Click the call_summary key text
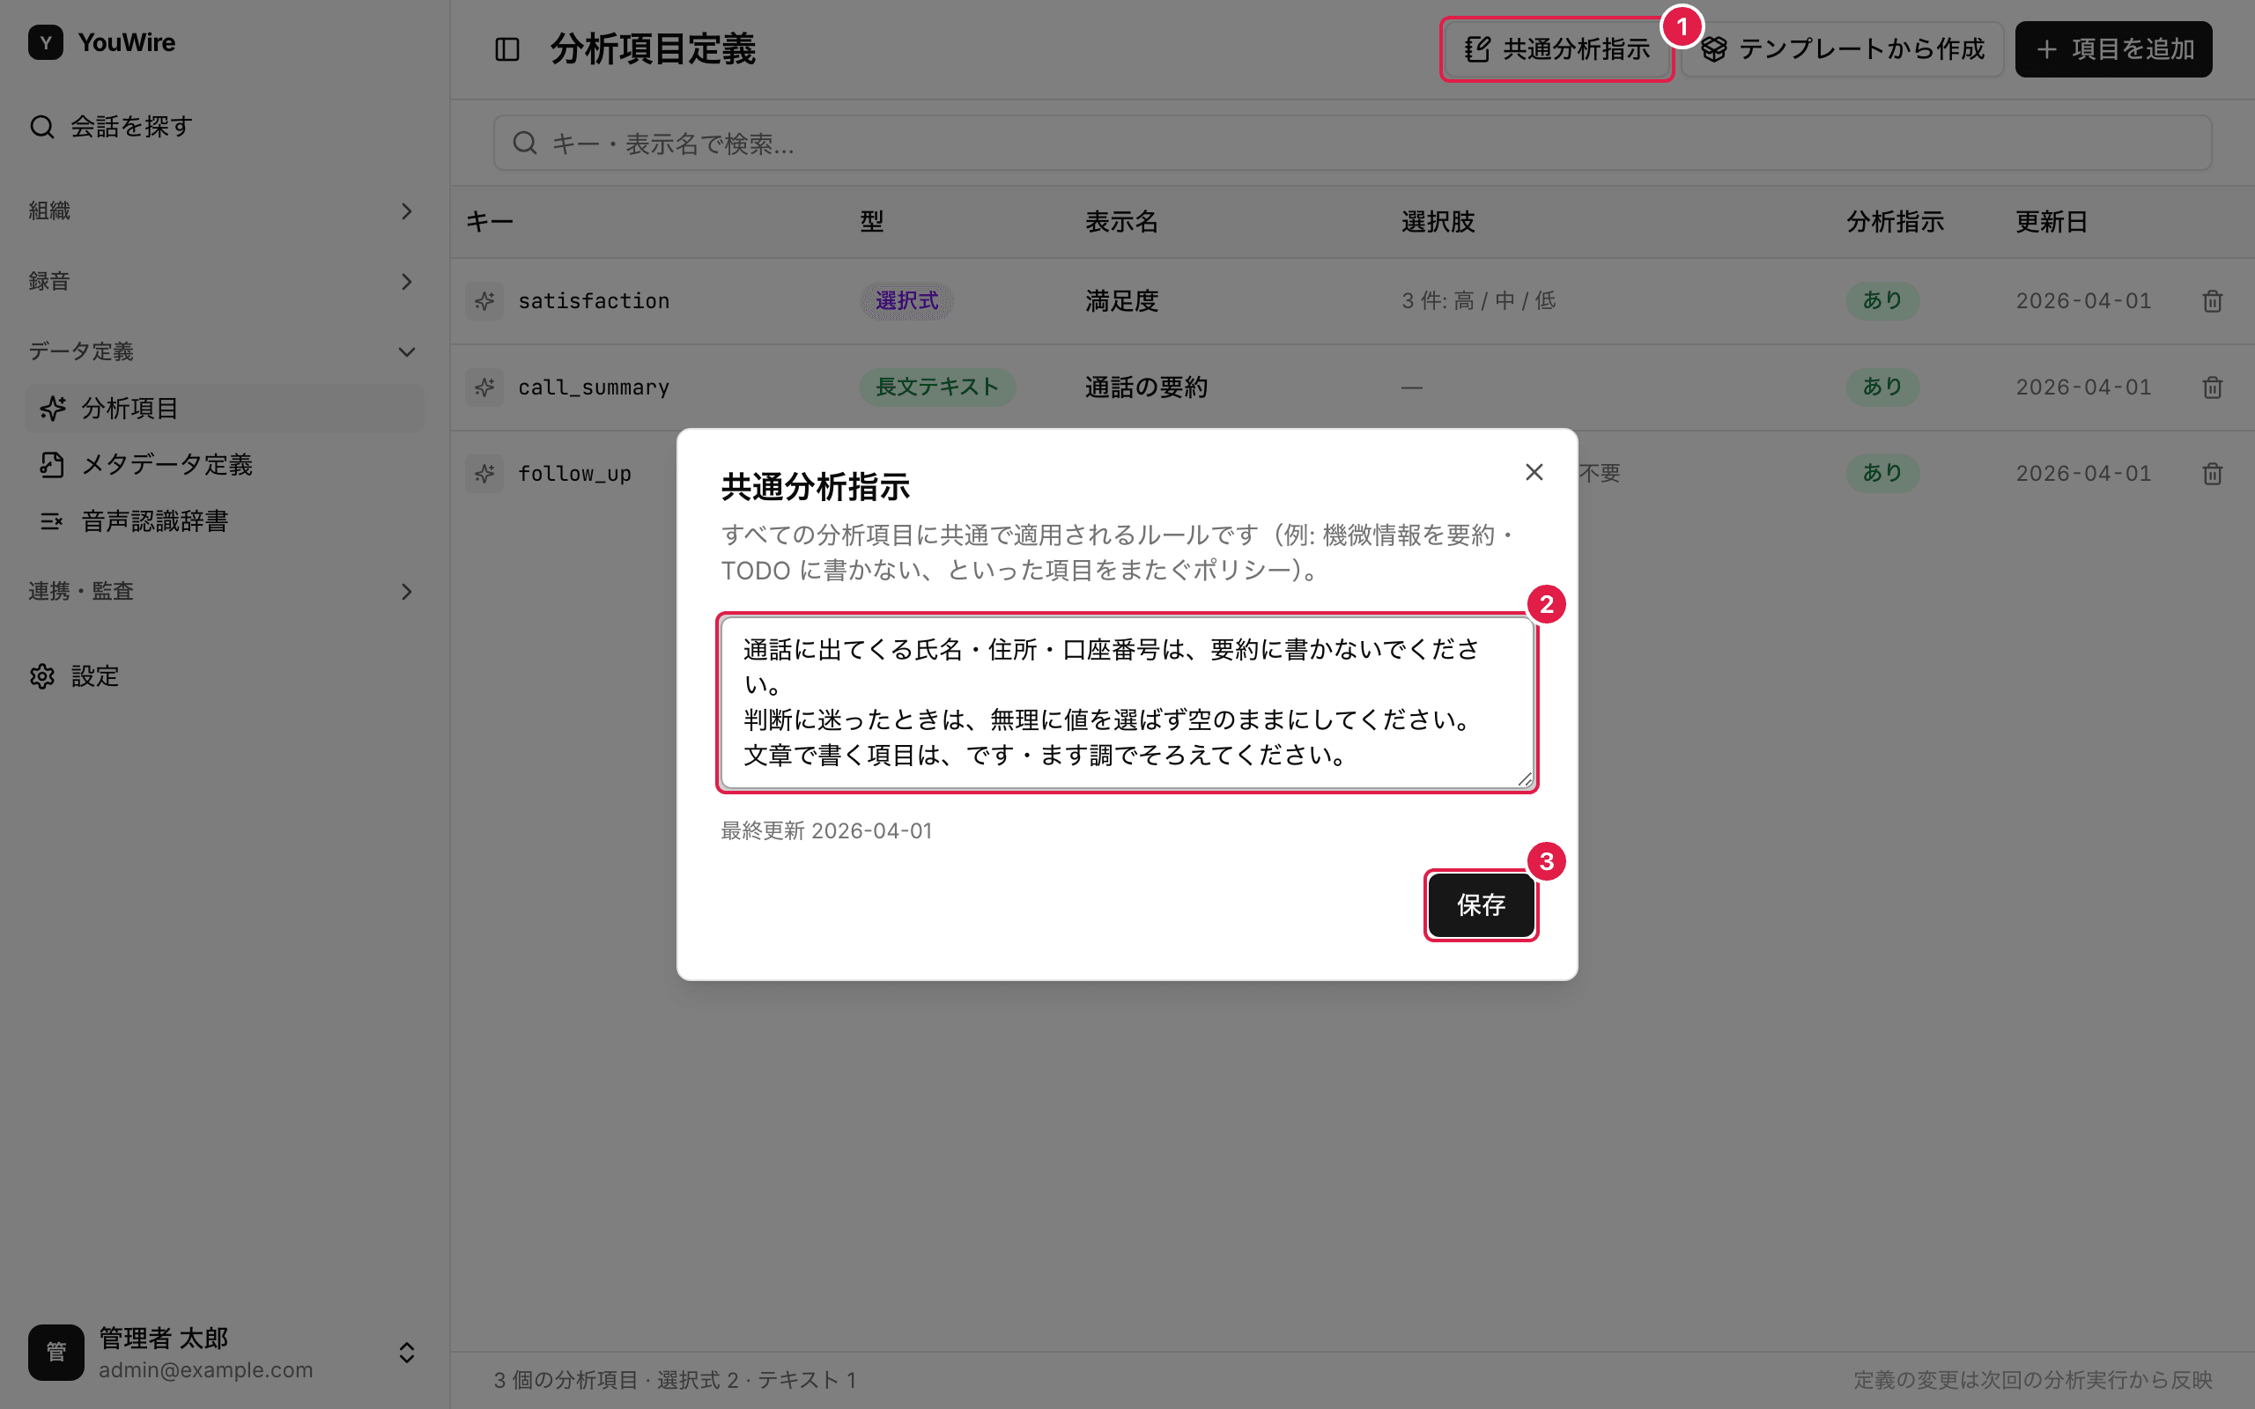This screenshot has height=1409, width=2255. (594, 387)
